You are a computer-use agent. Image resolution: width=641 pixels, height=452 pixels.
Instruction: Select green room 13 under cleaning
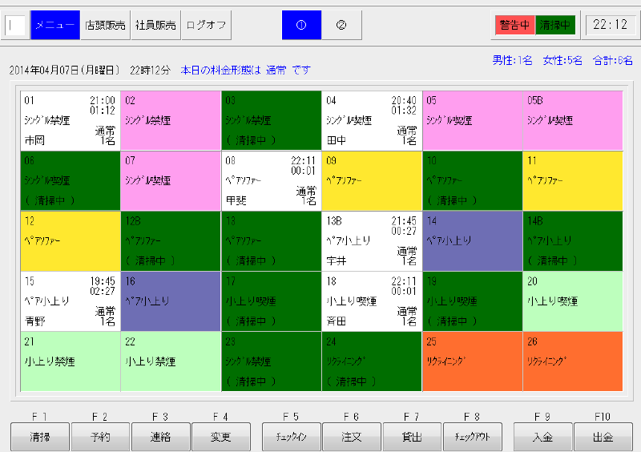click(272, 241)
